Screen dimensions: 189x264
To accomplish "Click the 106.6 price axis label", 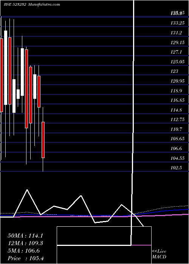I will [x=176, y=149].
